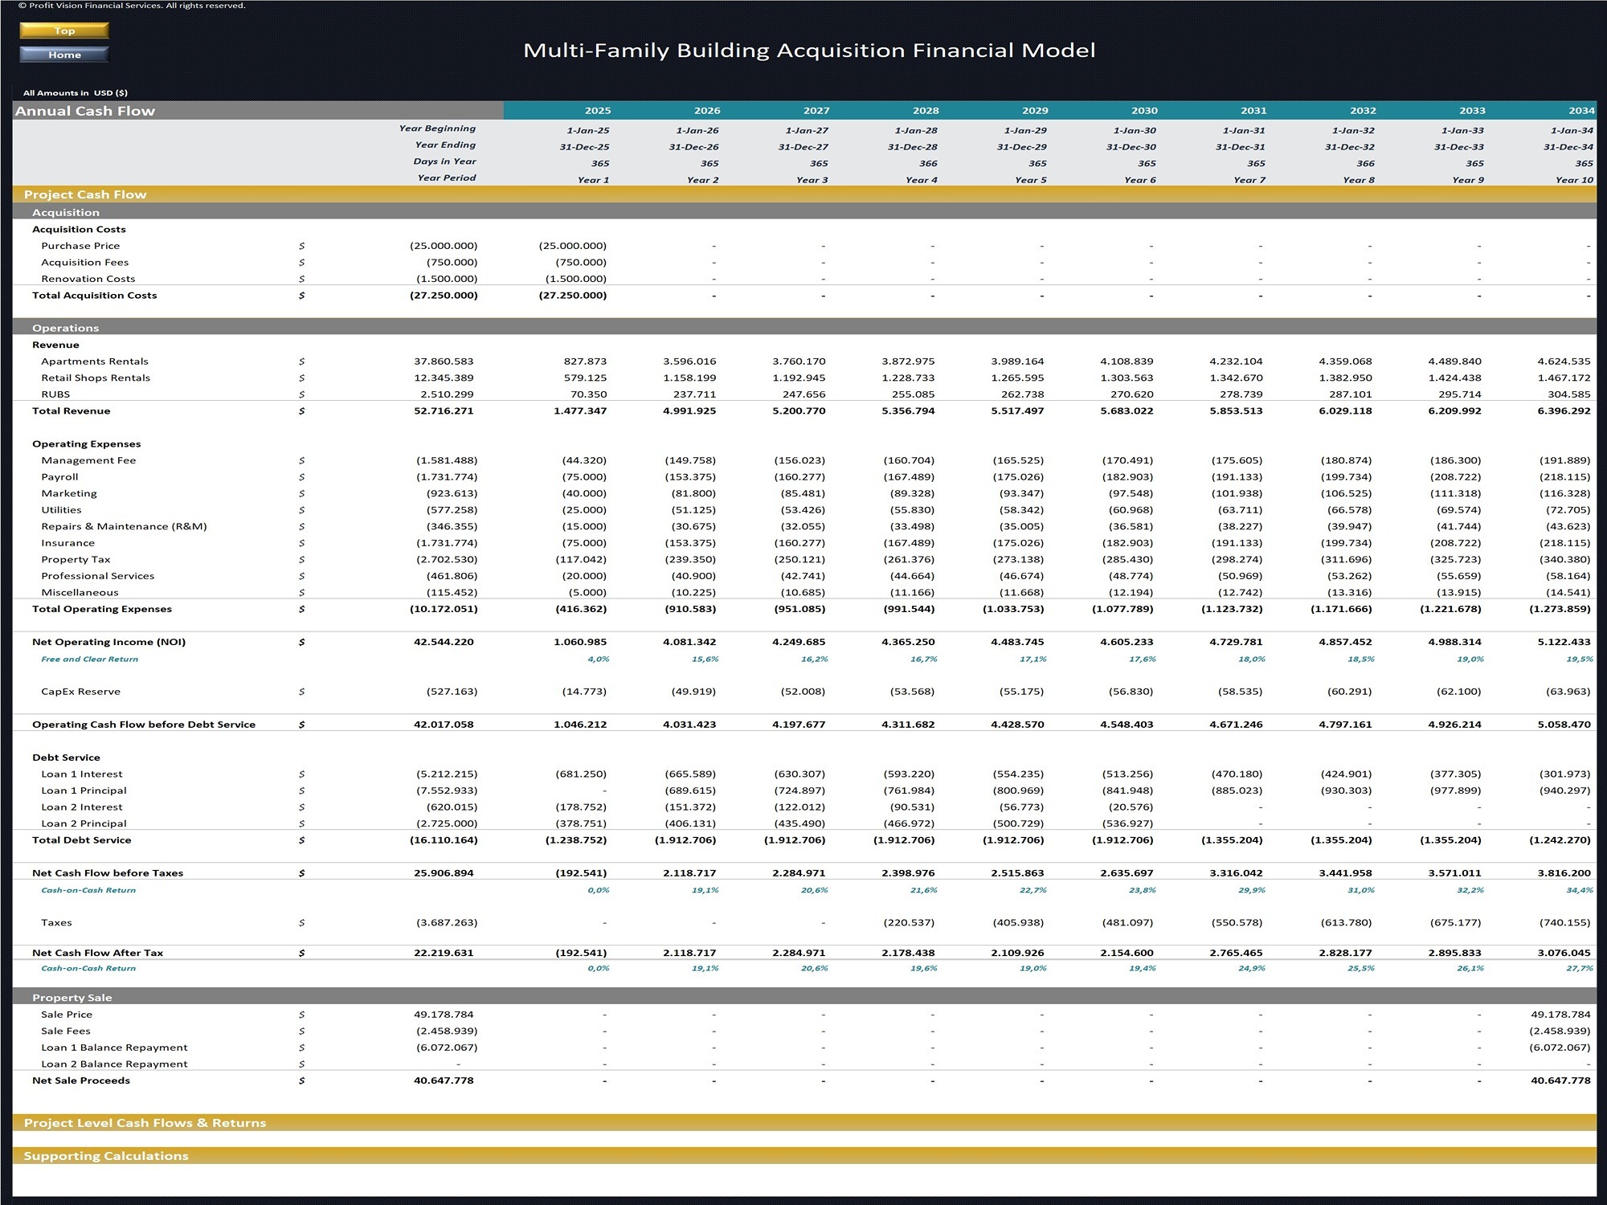1607x1205 pixels.
Task: Click Operating Cash Flow before Debt Service label
Action: point(144,725)
